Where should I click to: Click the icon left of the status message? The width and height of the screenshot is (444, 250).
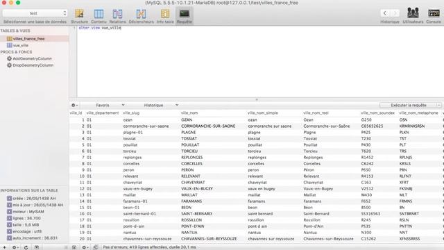coord(96,247)
